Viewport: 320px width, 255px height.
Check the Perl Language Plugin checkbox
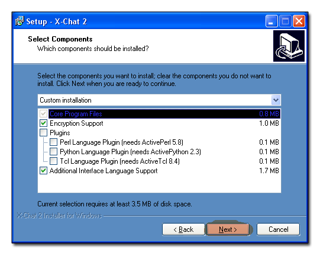[x=53, y=142]
